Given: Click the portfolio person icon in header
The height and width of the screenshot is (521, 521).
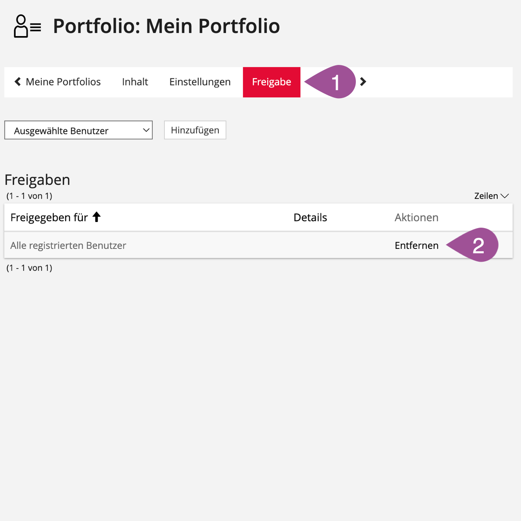Looking at the screenshot, I should (x=27, y=26).
